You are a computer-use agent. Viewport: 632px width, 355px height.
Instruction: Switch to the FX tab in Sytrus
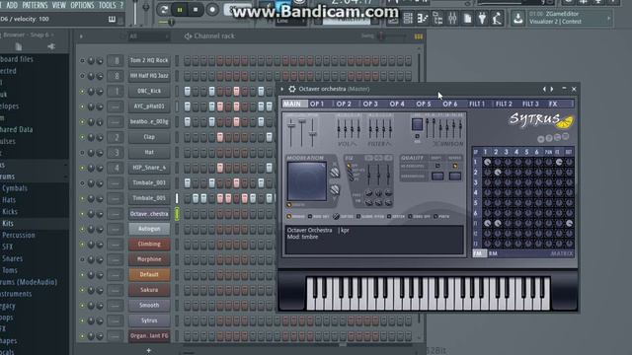pos(553,104)
